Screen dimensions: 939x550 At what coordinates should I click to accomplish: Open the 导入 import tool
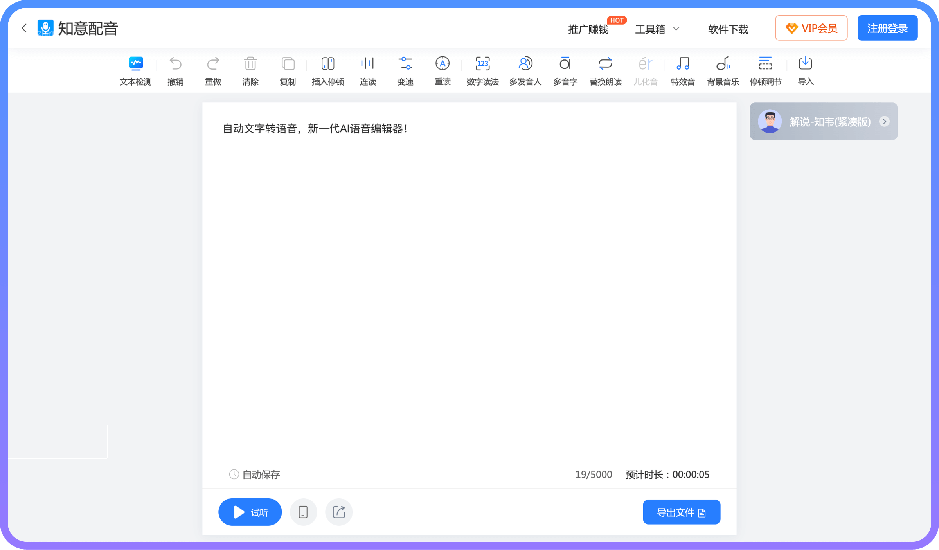point(805,70)
